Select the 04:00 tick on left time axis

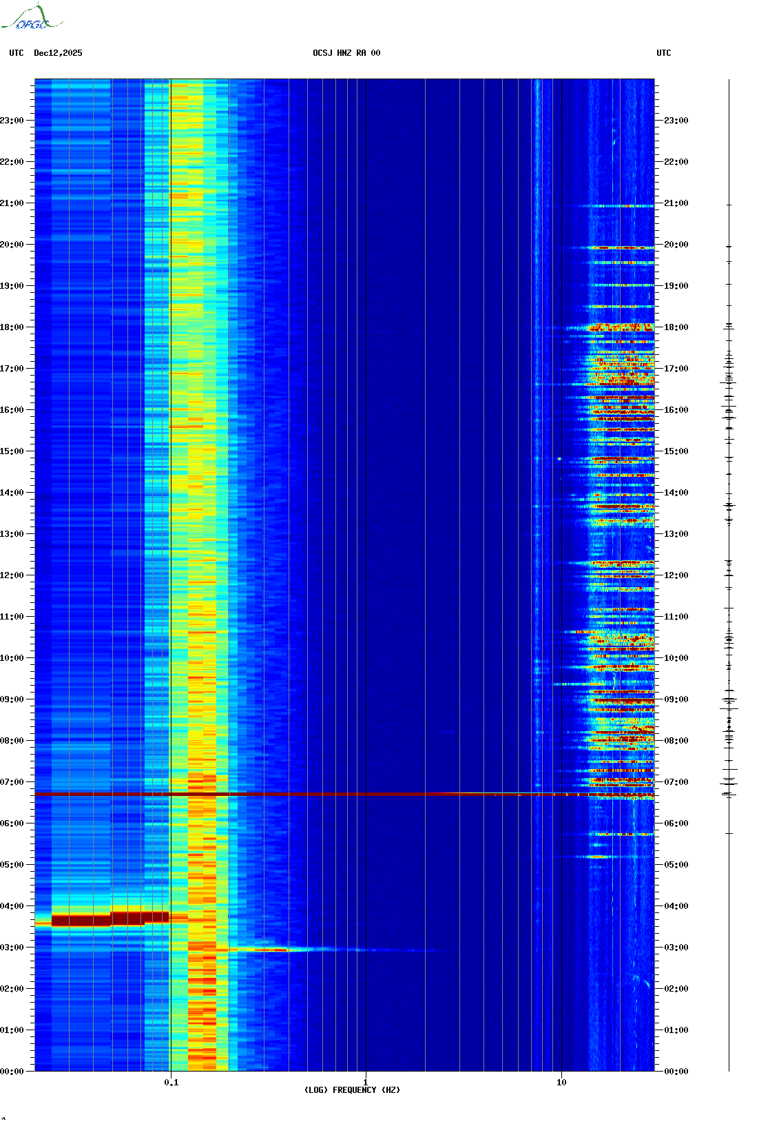pyautogui.click(x=12, y=906)
